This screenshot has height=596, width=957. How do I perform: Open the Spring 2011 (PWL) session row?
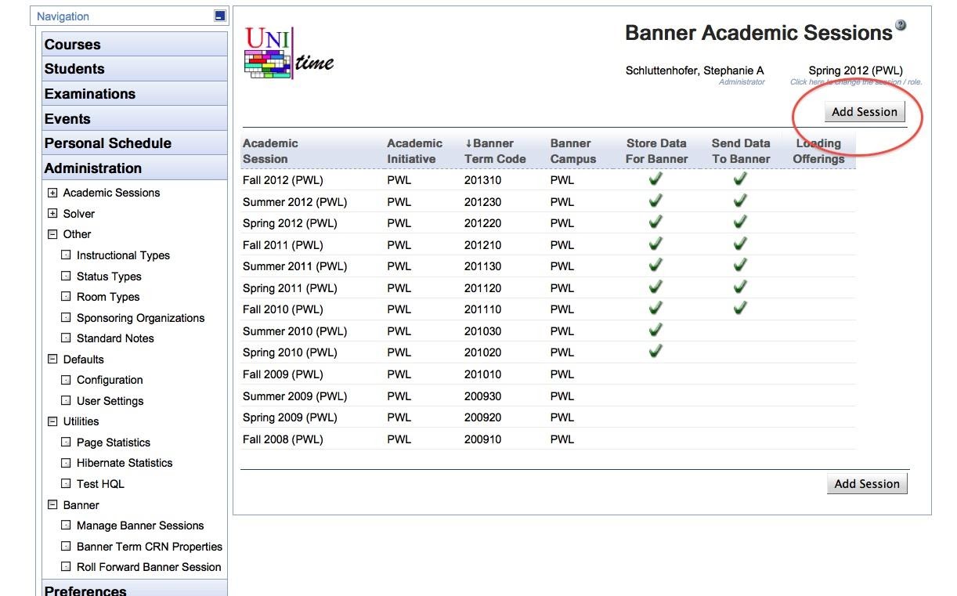pyautogui.click(x=548, y=288)
